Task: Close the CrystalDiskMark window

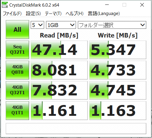Action: [142, 5]
